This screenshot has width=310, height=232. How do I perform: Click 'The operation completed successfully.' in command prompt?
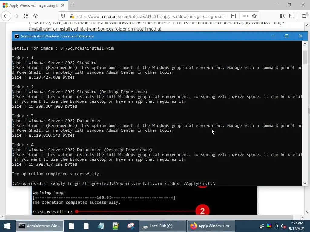pos(56,174)
